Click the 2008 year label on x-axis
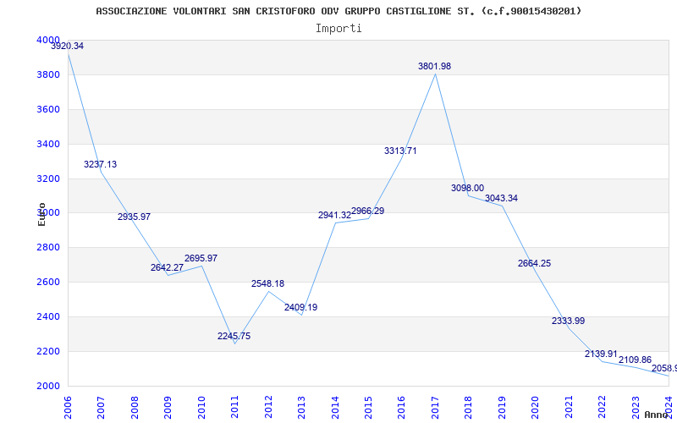This screenshot has width=677, height=423. click(135, 407)
